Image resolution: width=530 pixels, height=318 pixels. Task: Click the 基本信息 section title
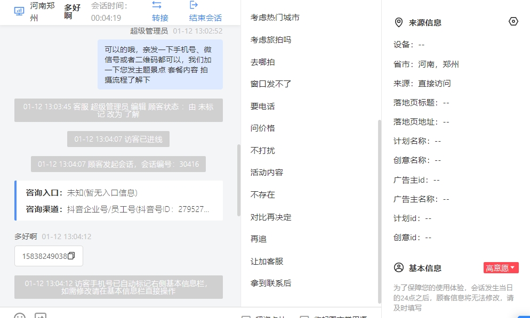425,268
